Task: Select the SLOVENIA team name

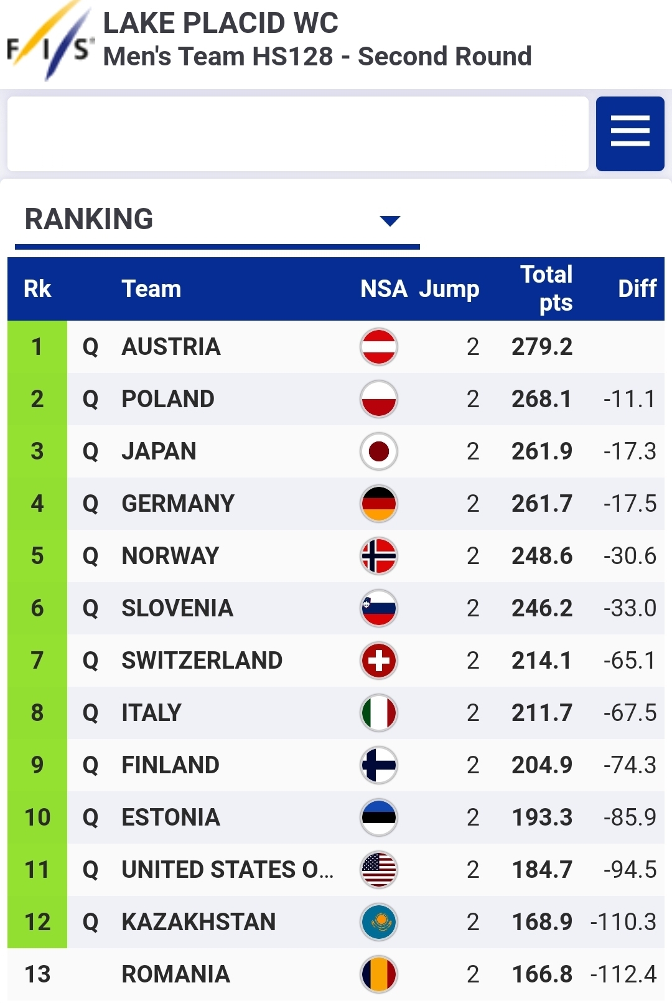Action: tap(177, 608)
